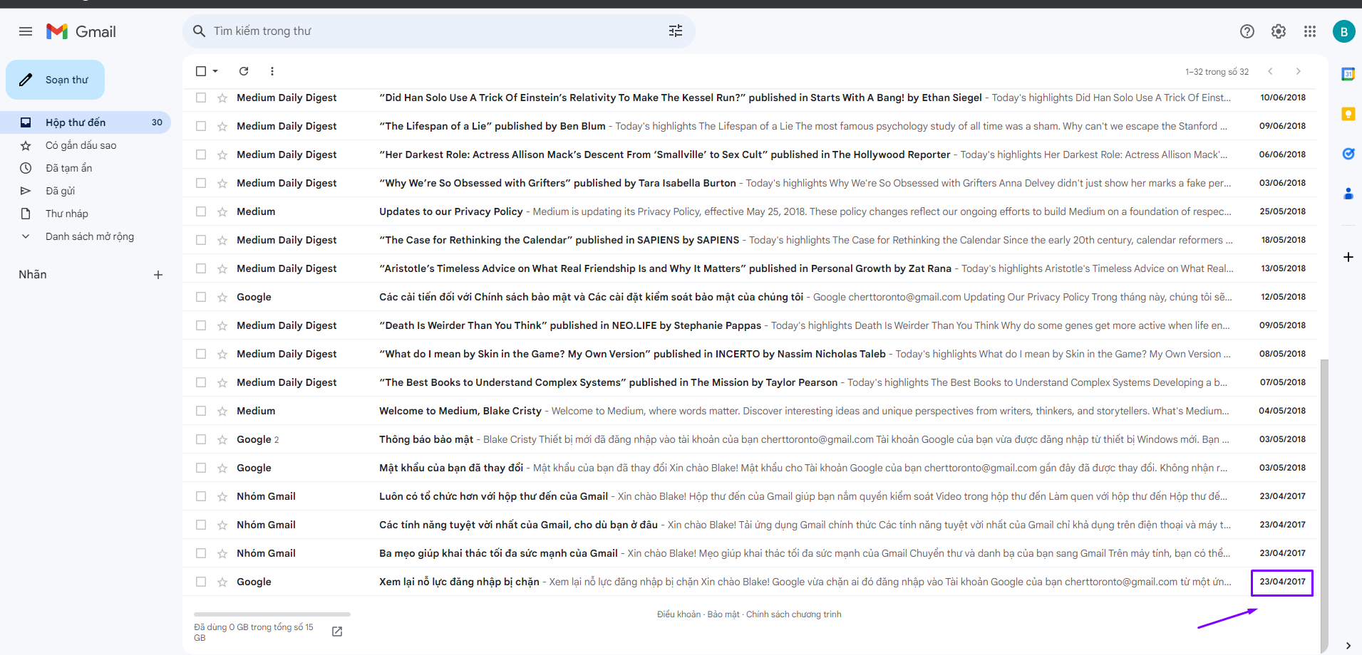Click the Gmail logo
This screenshot has height=655, width=1362.
pos(81,31)
